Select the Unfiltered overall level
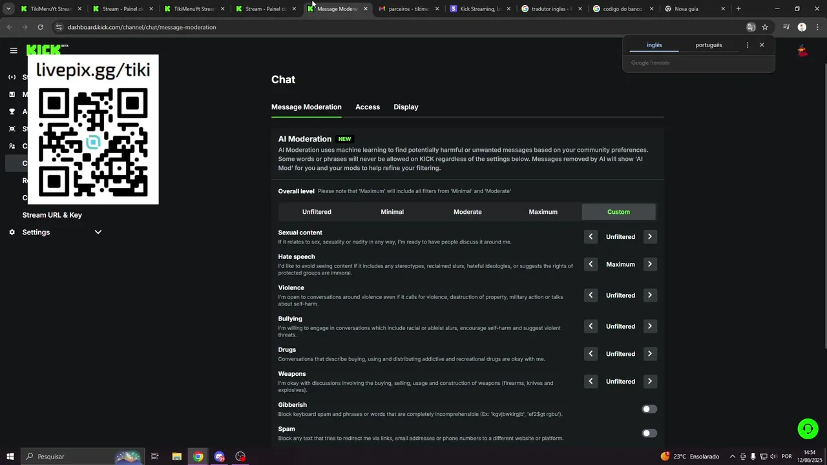 click(x=317, y=212)
